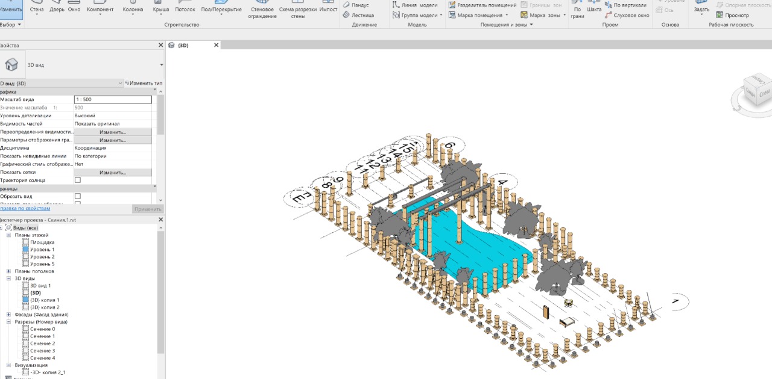This screenshot has height=379, width=772.
Task: Open the 3D вид type selector dropdown
Action: [161, 65]
